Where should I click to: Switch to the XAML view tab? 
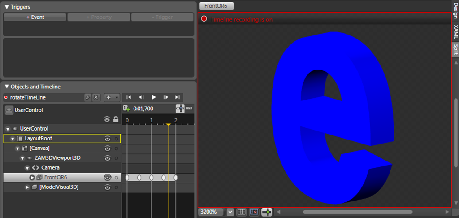(x=455, y=32)
